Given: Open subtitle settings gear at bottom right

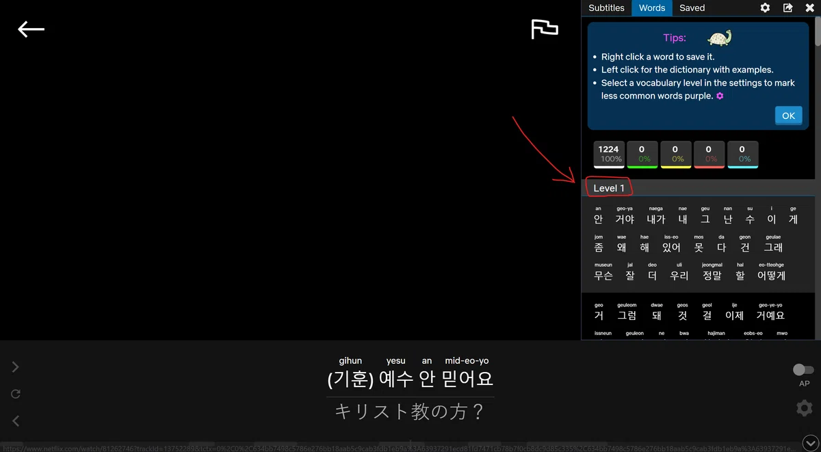Looking at the screenshot, I should [x=805, y=408].
